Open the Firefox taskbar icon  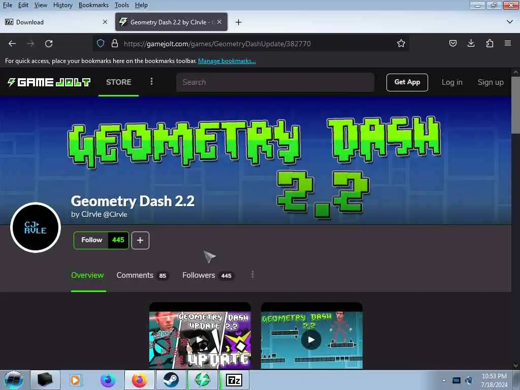pos(140,380)
